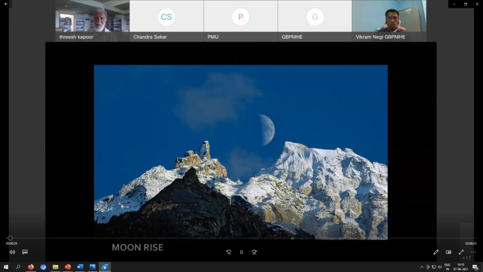Toggle full screen with the arrows icon
The image size is (483, 272).
click(461, 252)
